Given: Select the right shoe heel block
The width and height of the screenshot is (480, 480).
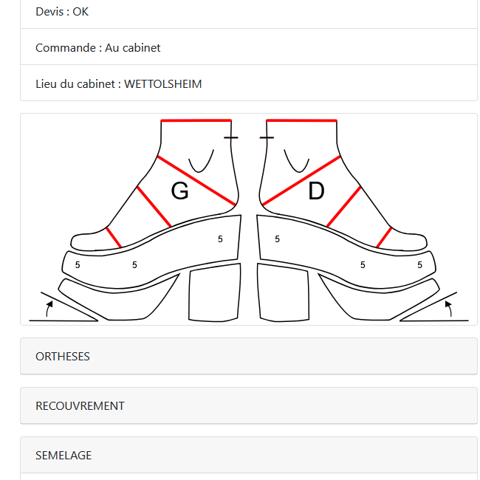Looking at the screenshot, I should click(283, 292).
